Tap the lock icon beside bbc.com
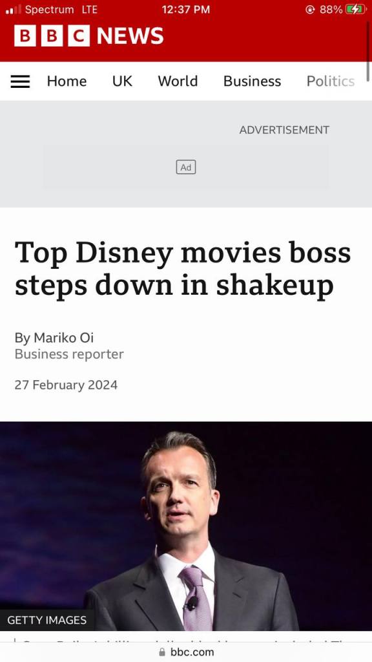This screenshot has width=372, height=662. [x=162, y=652]
